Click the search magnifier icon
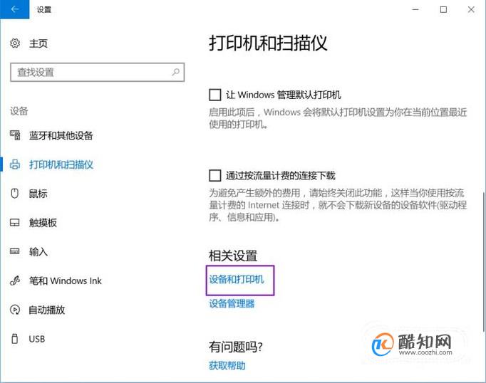486x383 pixels. [x=176, y=72]
